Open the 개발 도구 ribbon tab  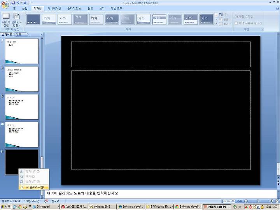coord(116,9)
